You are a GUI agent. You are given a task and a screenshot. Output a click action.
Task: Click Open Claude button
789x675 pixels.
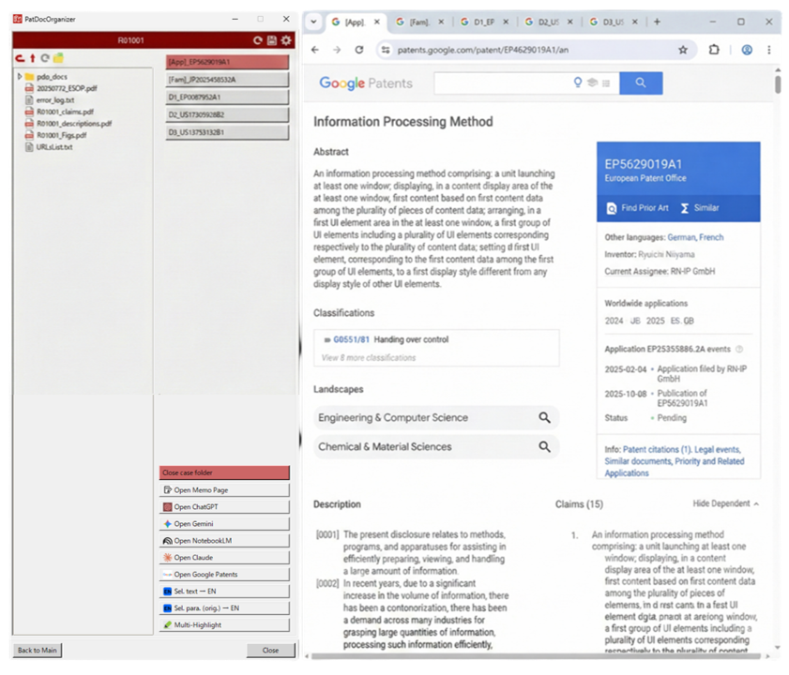coord(224,557)
